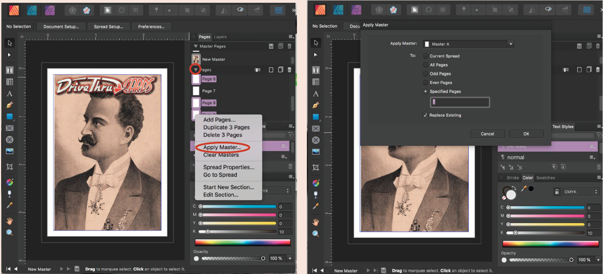Click the Cyan slider in the right window
603x274 pixels.
tap(546, 207)
